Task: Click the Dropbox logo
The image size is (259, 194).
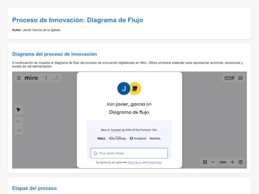Action: [x=138, y=138]
